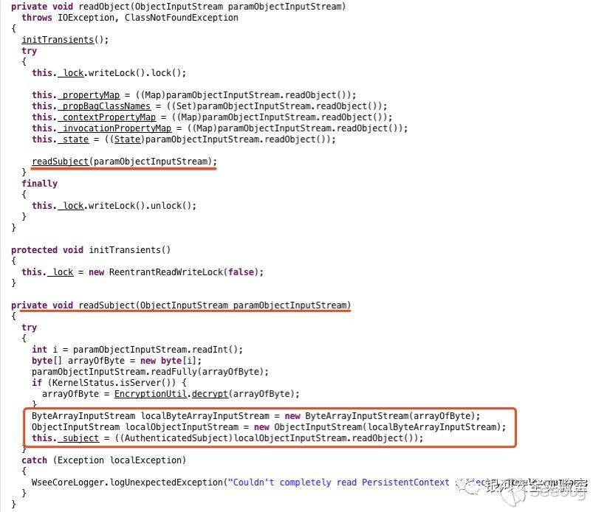
Task: Click the WeChat watermark logo icon
Action: [x=467, y=485]
